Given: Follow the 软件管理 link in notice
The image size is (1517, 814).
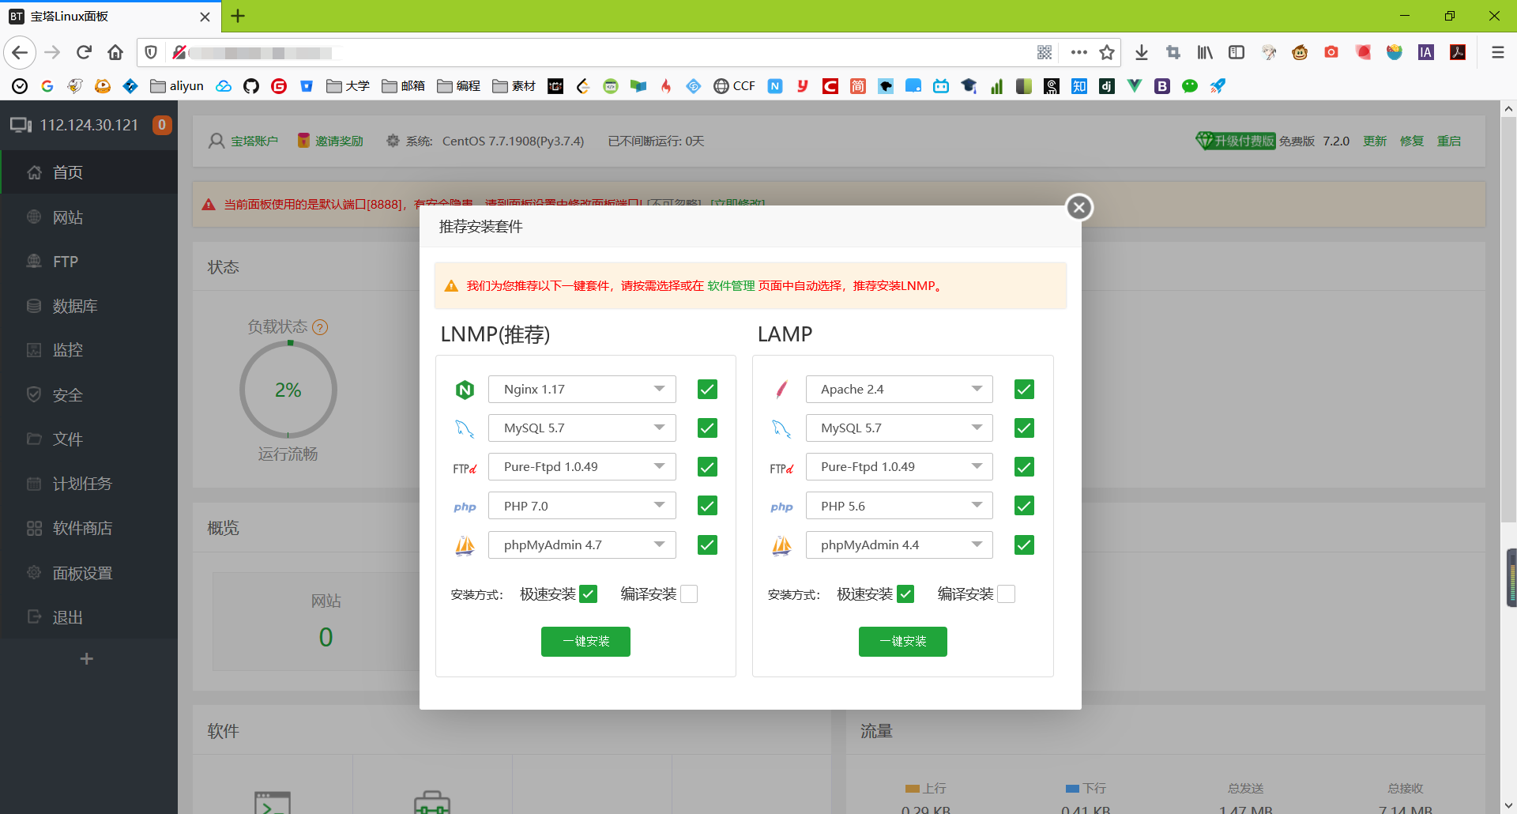Looking at the screenshot, I should [x=731, y=286].
